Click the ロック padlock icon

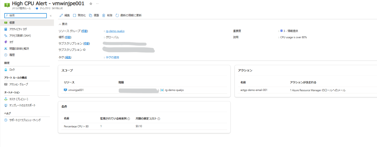6,69
